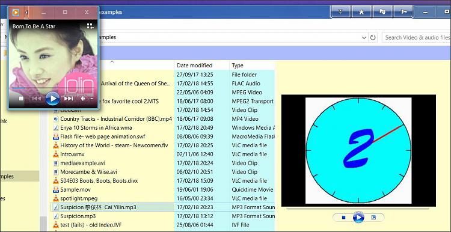The width and height of the screenshot is (451, 232).
Task: Sort files by Type column
Action: 252,66
